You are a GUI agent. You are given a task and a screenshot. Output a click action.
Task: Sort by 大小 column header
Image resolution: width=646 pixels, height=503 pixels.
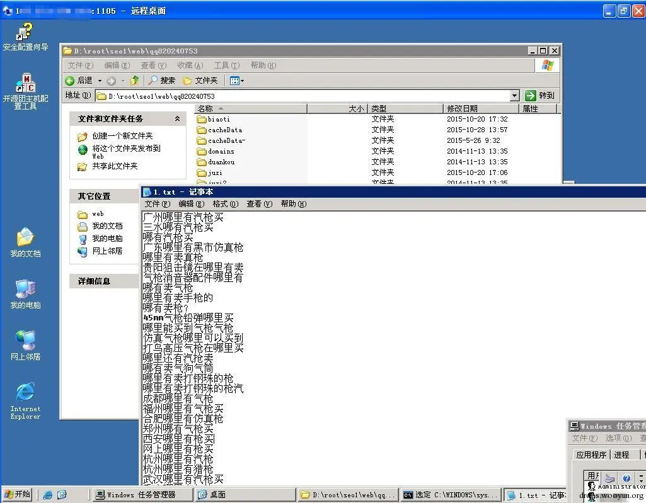337,109
